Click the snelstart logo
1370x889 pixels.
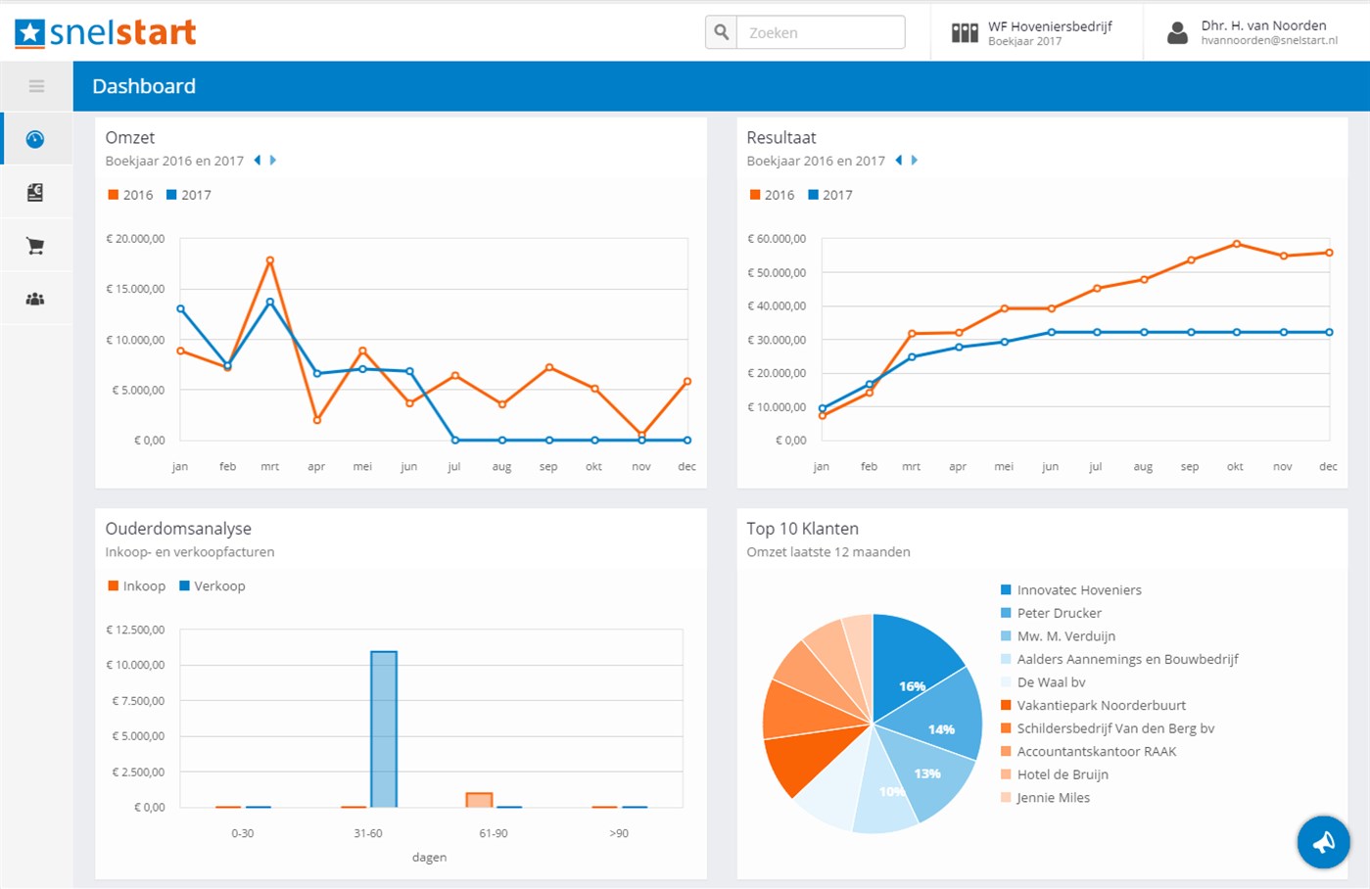pos(106,32)
